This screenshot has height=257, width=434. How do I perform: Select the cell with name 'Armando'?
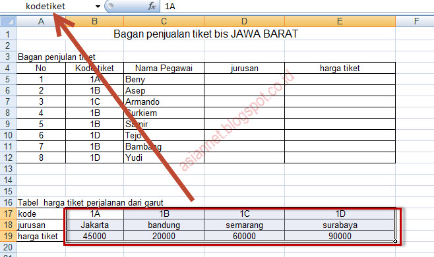point(164,101)
